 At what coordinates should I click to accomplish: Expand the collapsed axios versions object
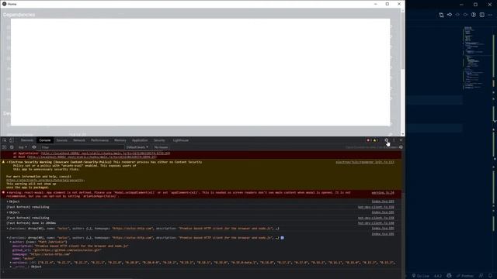pyautogui.click(x=8, y=229)
